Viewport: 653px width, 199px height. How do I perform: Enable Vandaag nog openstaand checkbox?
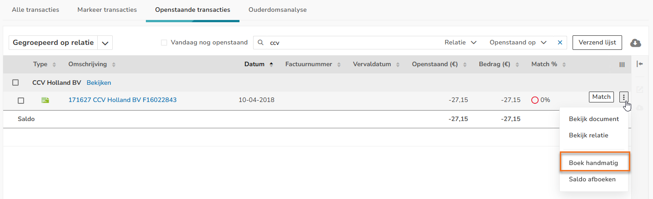click(164, 43)
